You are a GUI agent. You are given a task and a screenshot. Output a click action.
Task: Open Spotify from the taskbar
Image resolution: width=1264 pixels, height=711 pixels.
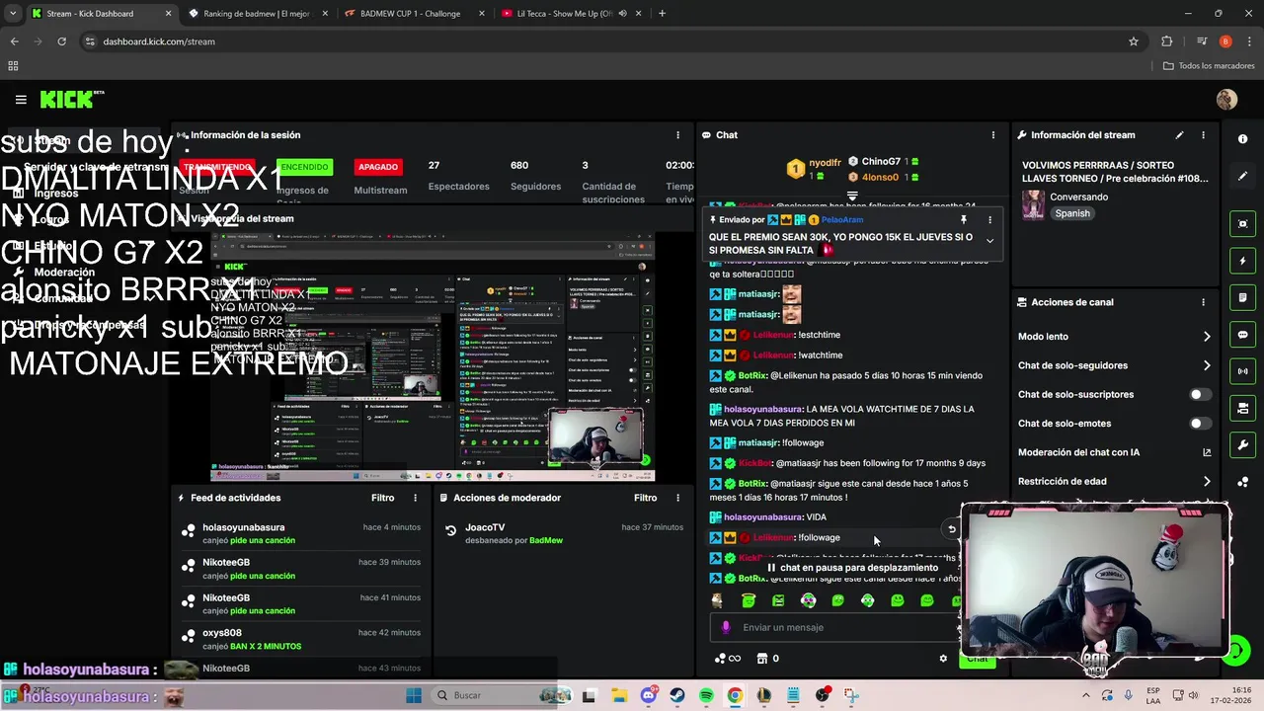pyautogui.click(x=706, y=696)
